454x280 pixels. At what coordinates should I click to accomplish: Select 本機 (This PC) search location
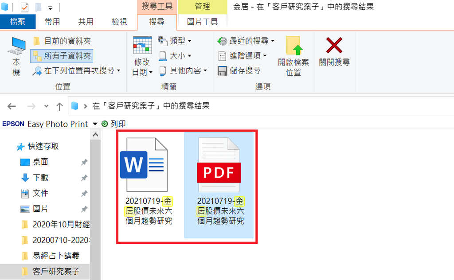click(x=16, y=56)
